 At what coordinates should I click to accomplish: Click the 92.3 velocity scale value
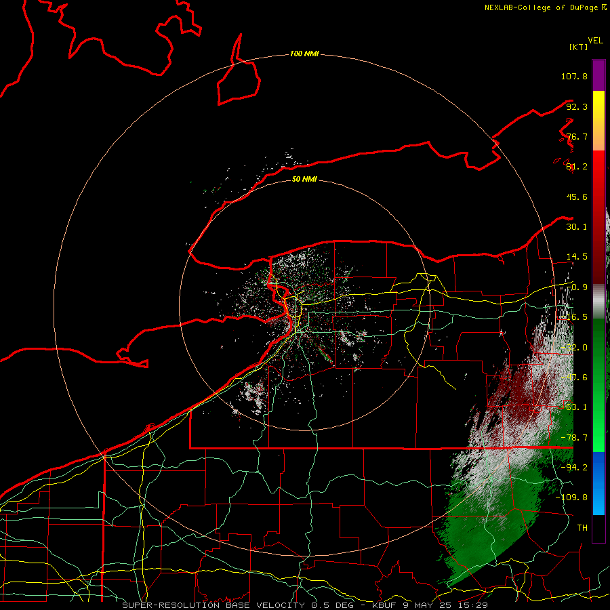tap(577, 106)
